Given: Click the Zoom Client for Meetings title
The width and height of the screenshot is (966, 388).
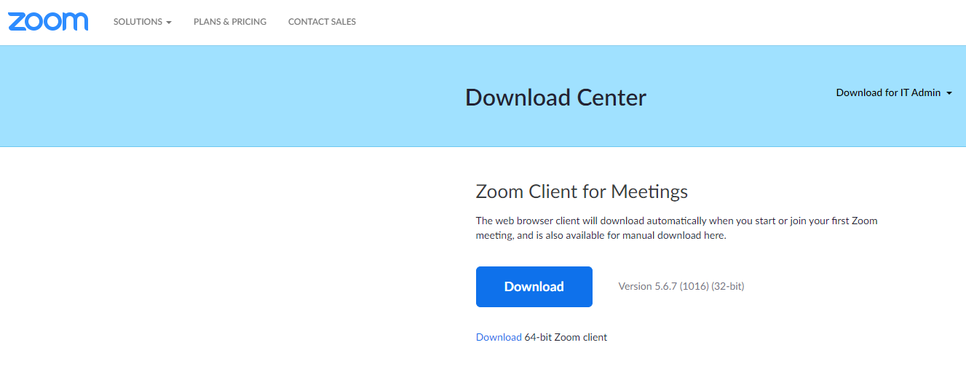Looking at the screenshot, I should 582,192.
